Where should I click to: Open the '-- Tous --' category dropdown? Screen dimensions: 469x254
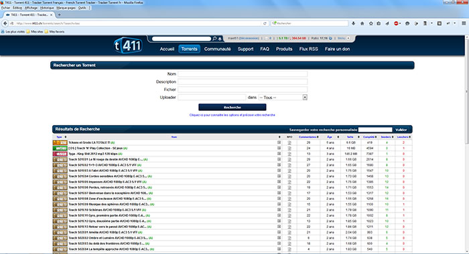283,98
